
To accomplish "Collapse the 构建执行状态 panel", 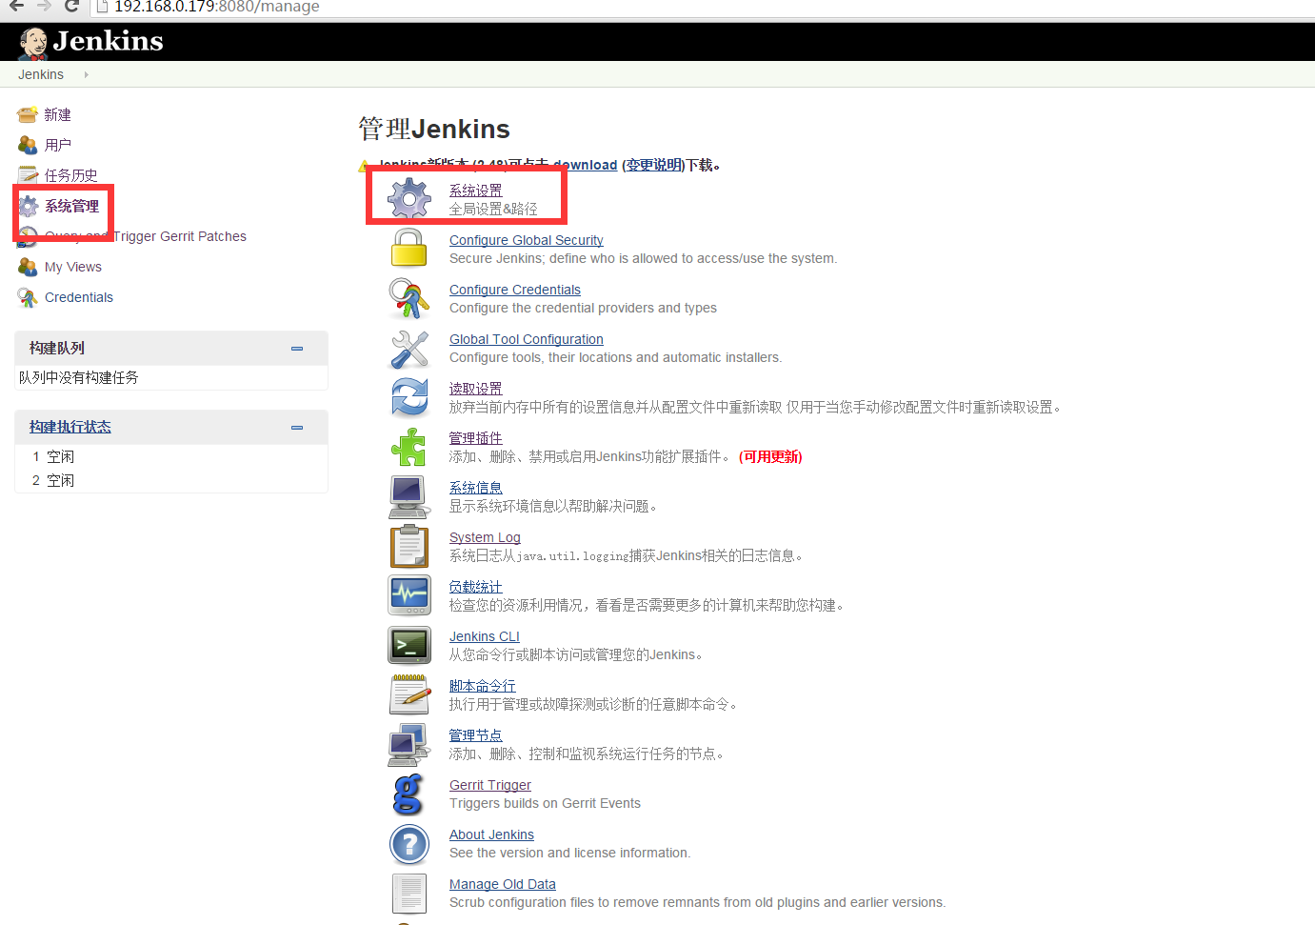I will (x=297, y=428).
